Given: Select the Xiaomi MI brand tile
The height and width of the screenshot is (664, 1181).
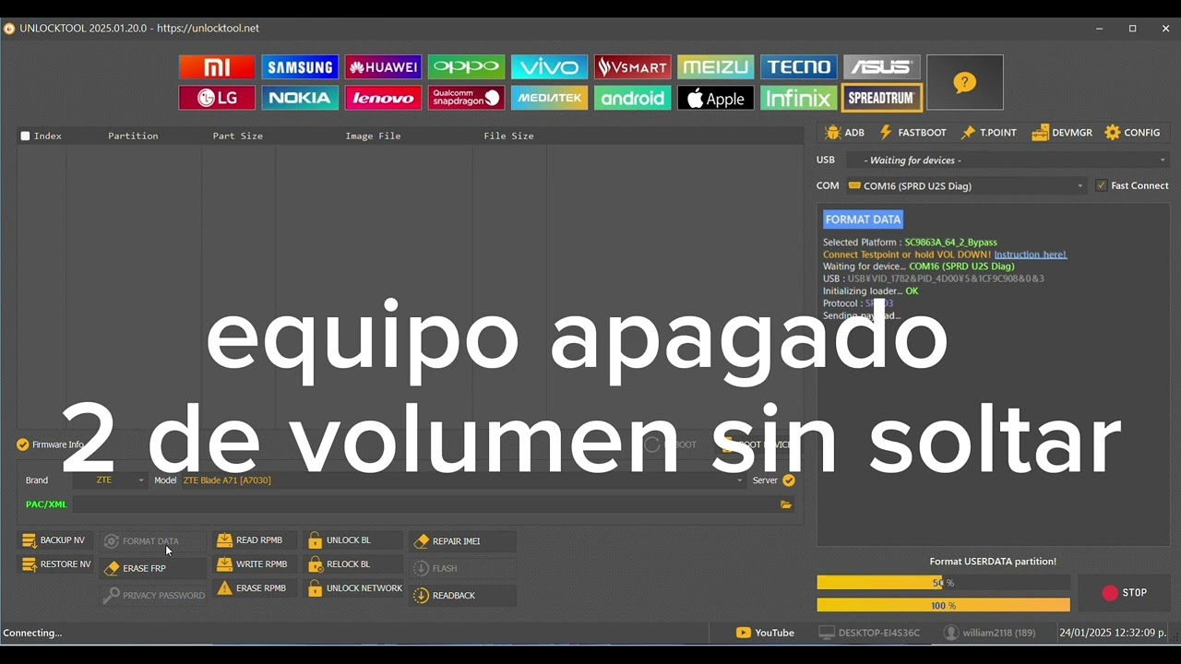Looking at the screenshot, I should (217, 67).
